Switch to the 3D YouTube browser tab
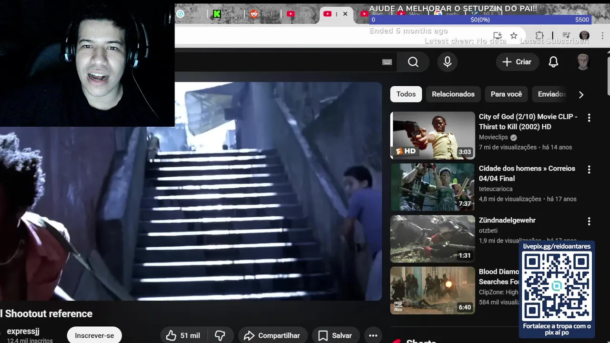 tap(299, 14)
